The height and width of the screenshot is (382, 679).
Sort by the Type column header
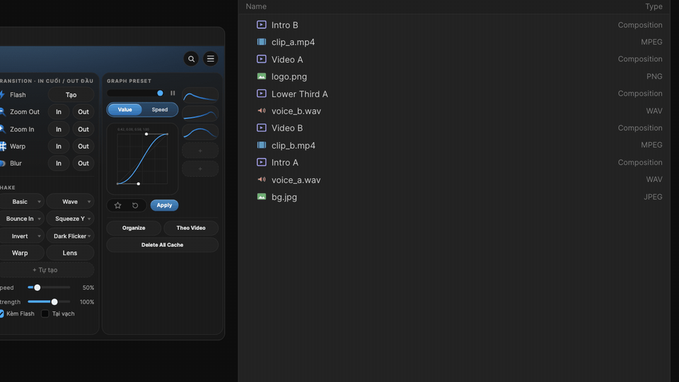point(654,6)
